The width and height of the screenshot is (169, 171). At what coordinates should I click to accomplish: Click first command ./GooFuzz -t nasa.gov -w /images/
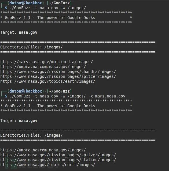(48, 8)
